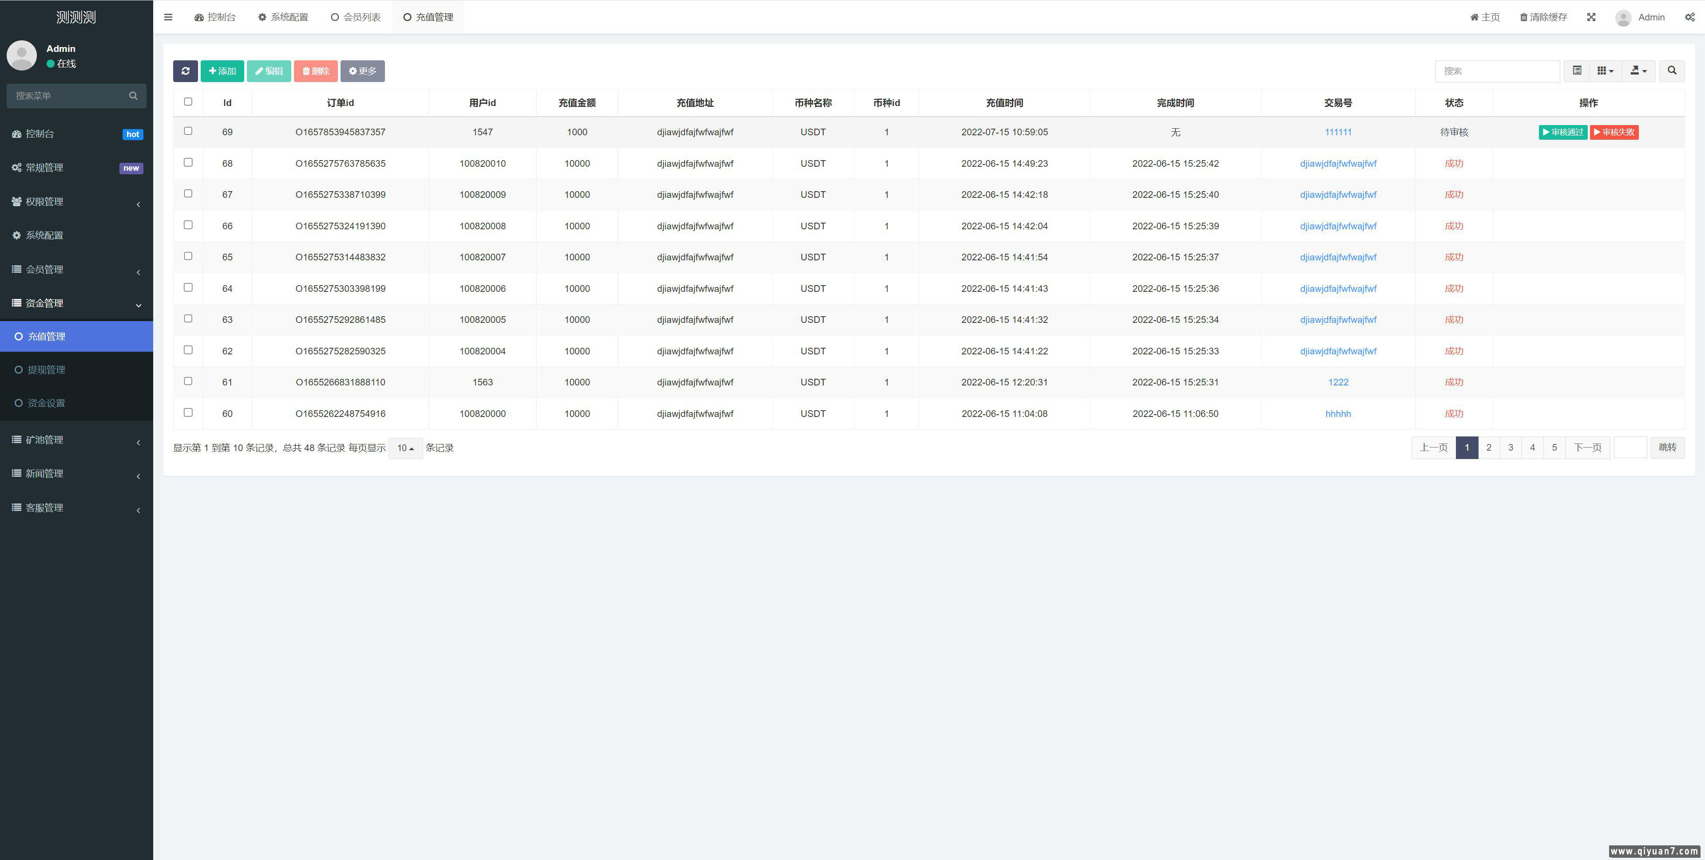Toggle the sidebar hamburger menu icon
This screenshot has height=860, width=1705.
point(168,17)
